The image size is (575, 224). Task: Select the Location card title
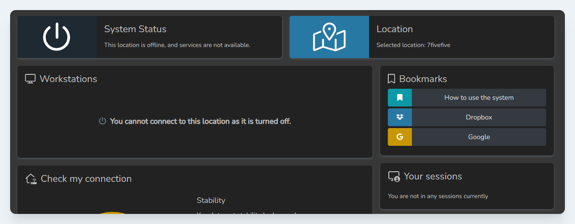coord(395,29)
